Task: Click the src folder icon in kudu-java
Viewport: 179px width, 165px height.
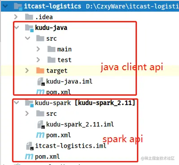Action: point(40,38)
